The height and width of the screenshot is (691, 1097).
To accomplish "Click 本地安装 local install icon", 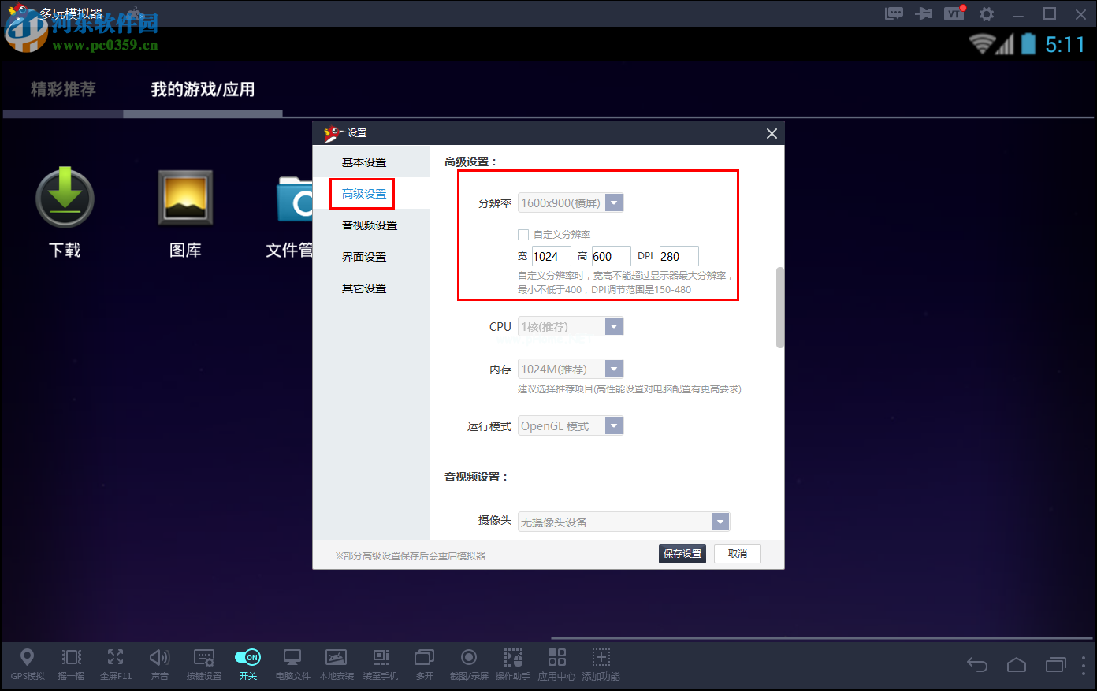I will point(337,663).
